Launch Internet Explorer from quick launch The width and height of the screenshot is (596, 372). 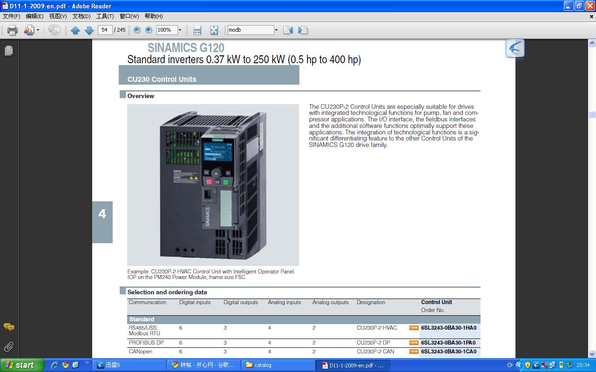54,365
